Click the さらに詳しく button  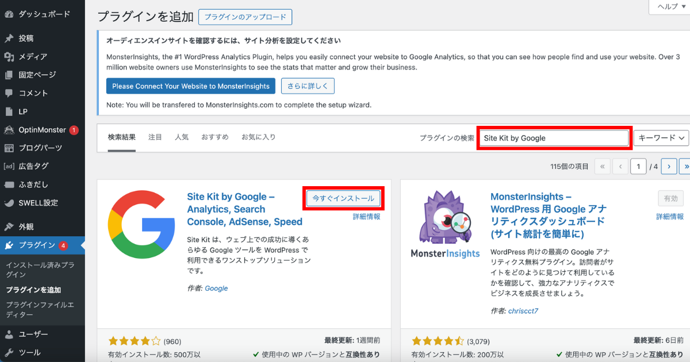click(x=308, y=86)
